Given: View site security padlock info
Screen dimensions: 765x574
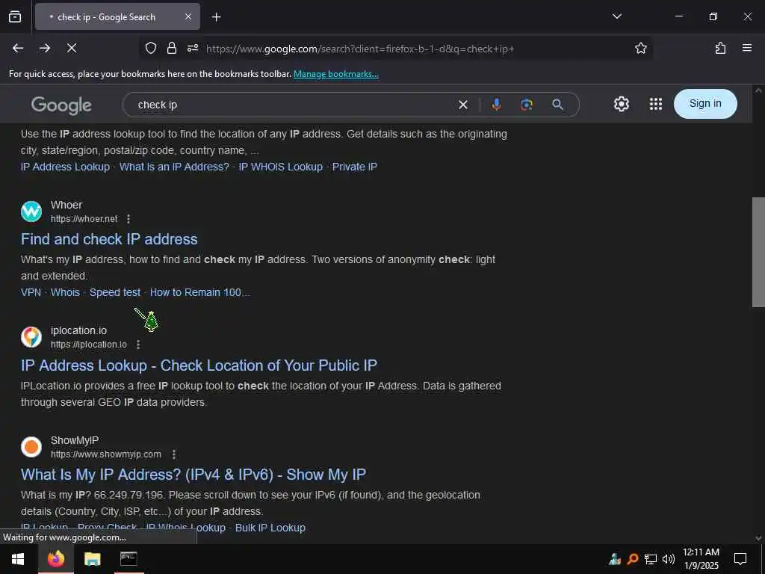Looking at the screenshot, I should 172,49.
